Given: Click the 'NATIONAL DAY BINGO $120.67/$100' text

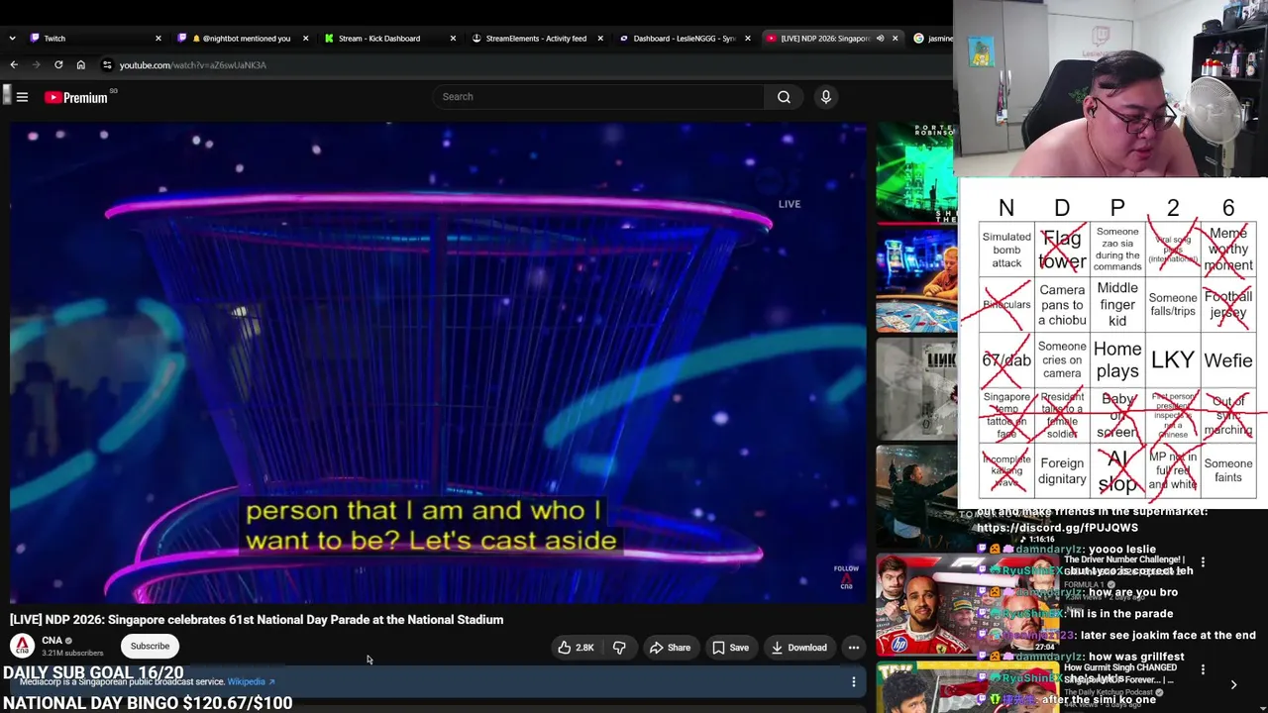Looking at the screenshot, I should (148, 703).
